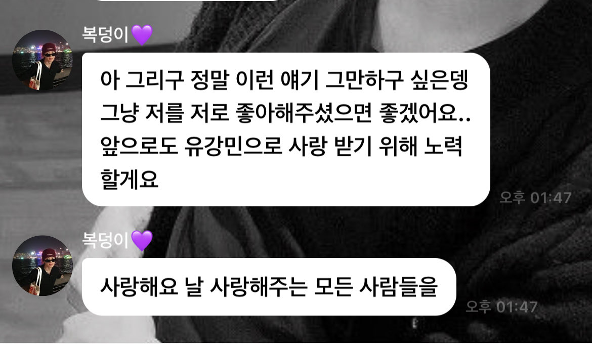Click 할게요 on the bubble's last line
This screenshot has height=352, width=592.
click(129, 179)
